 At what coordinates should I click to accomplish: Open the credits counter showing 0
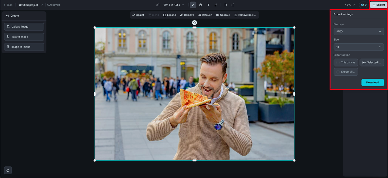coord(363,5)
